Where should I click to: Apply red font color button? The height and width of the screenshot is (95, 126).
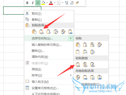point(51,3)
